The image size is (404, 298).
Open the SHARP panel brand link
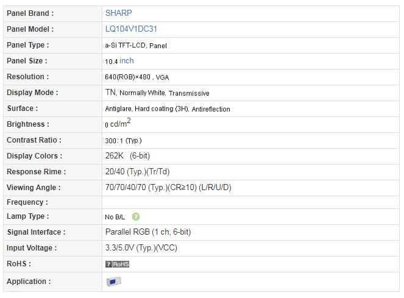[119, 13]
